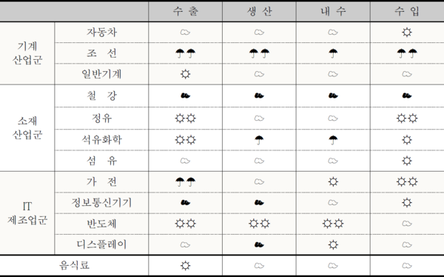Screen dimensions: 444x277
Task: Select the umbrella icon in 석유화학 생산
Action: pos(259,140)
